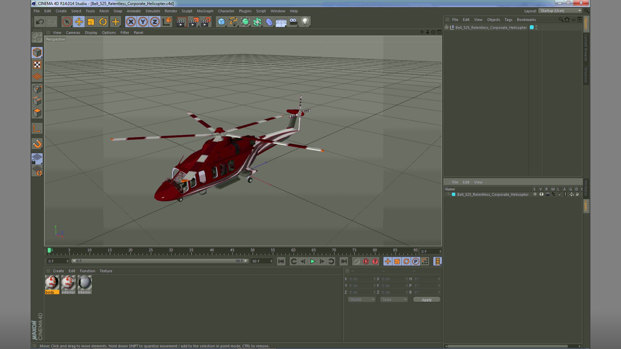Open the spline pen tools icon
This screenshot has width=621, height=349.
pos(233,22)
